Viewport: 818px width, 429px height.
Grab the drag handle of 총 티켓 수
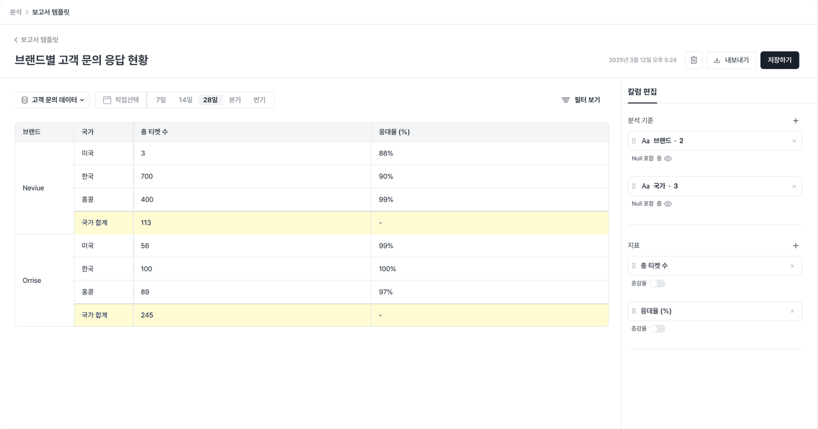(x=634, y=266)
